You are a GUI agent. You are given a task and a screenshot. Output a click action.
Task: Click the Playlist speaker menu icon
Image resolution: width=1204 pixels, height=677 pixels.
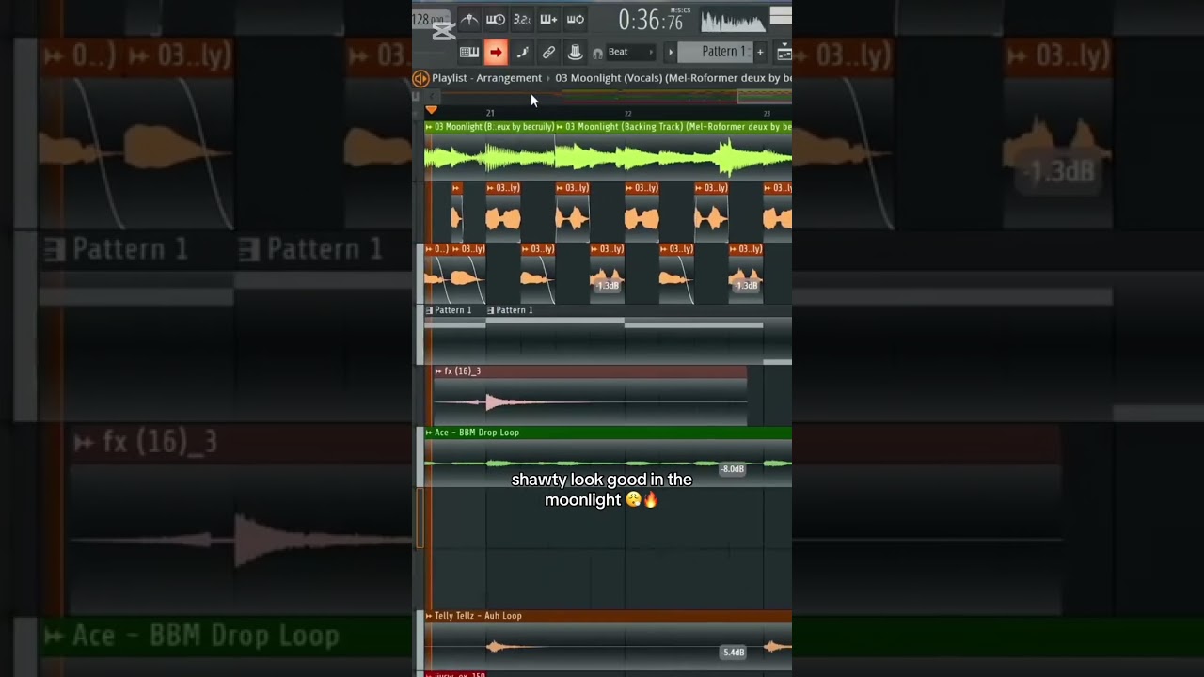pos(420,78)
